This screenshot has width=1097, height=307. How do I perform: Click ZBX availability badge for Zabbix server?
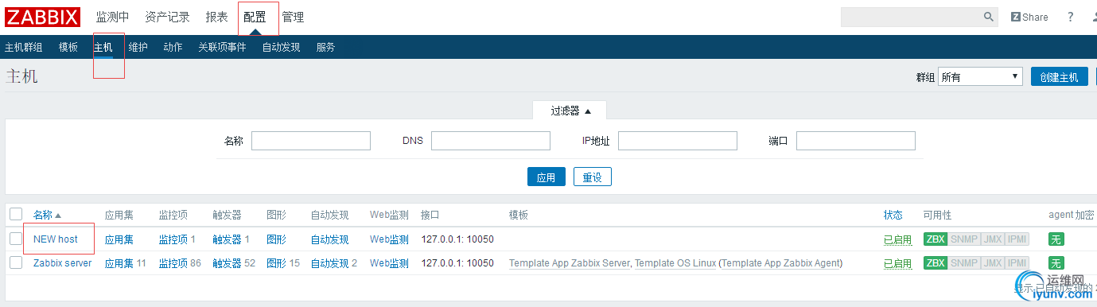click(x=935, y=262)
